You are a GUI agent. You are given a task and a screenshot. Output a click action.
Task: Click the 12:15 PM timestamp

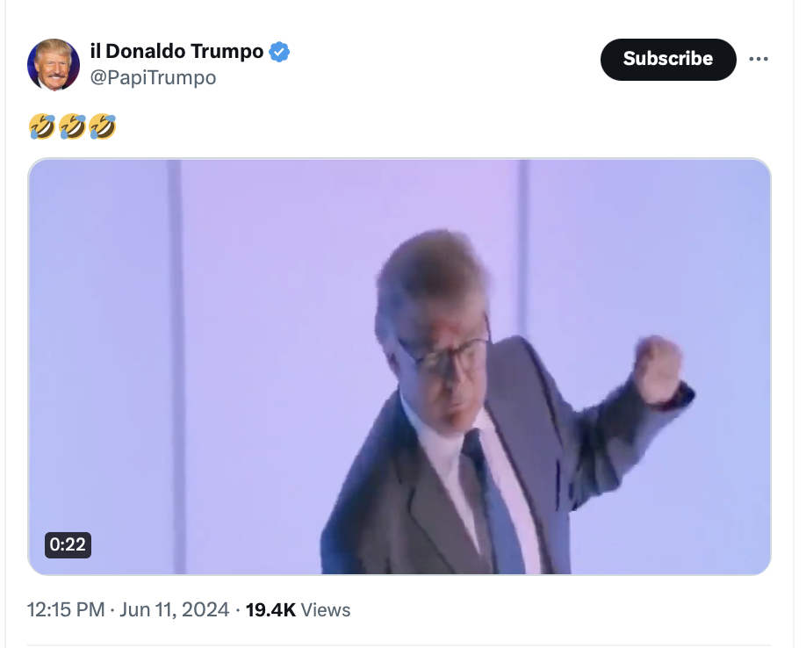(x=67, y=609)
